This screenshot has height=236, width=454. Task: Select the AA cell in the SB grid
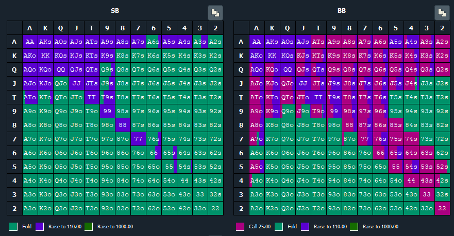30,42
